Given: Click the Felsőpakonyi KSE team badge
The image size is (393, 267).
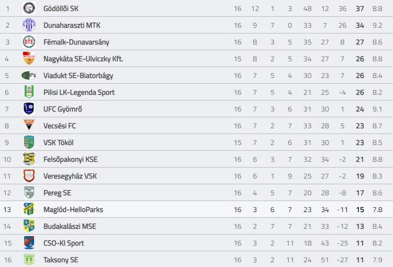Looking at the screenshot, I should click(x=29, y=159).
